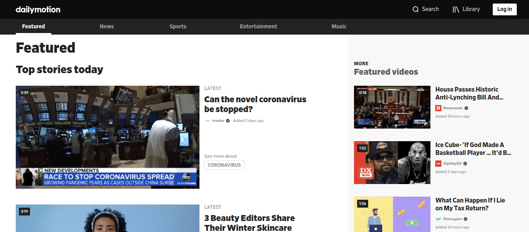Image resolution: width=529 pixels, height=232 pixels.
Task: Open the Ice Cube basketball player video title
Action: [x=473, y=149]
